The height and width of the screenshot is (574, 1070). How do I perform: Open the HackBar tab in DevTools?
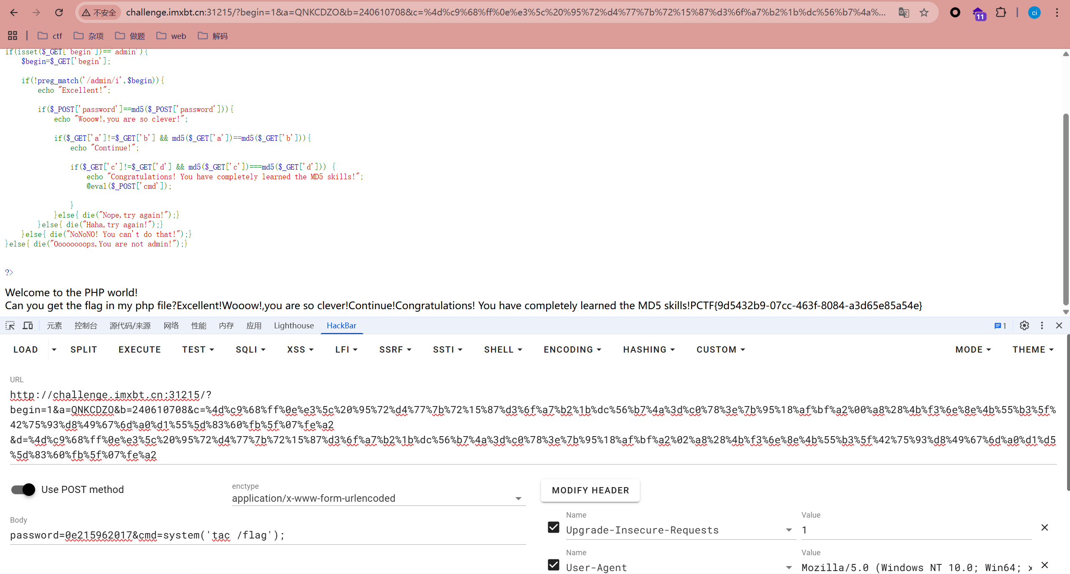pyautogui.click(x=341, y=325)
